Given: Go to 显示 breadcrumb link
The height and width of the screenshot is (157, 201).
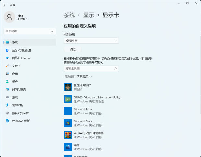Looking at the screenshot, I should click(x=89, y=15).
